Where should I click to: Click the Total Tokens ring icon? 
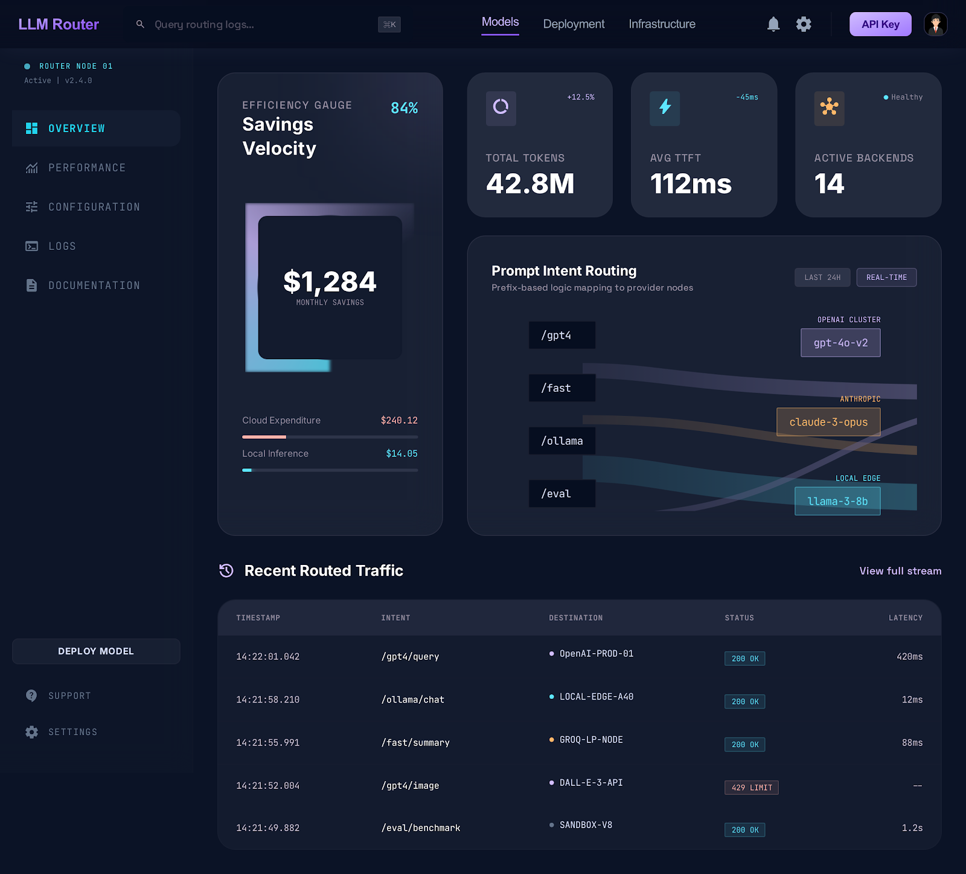coord(501,108)
